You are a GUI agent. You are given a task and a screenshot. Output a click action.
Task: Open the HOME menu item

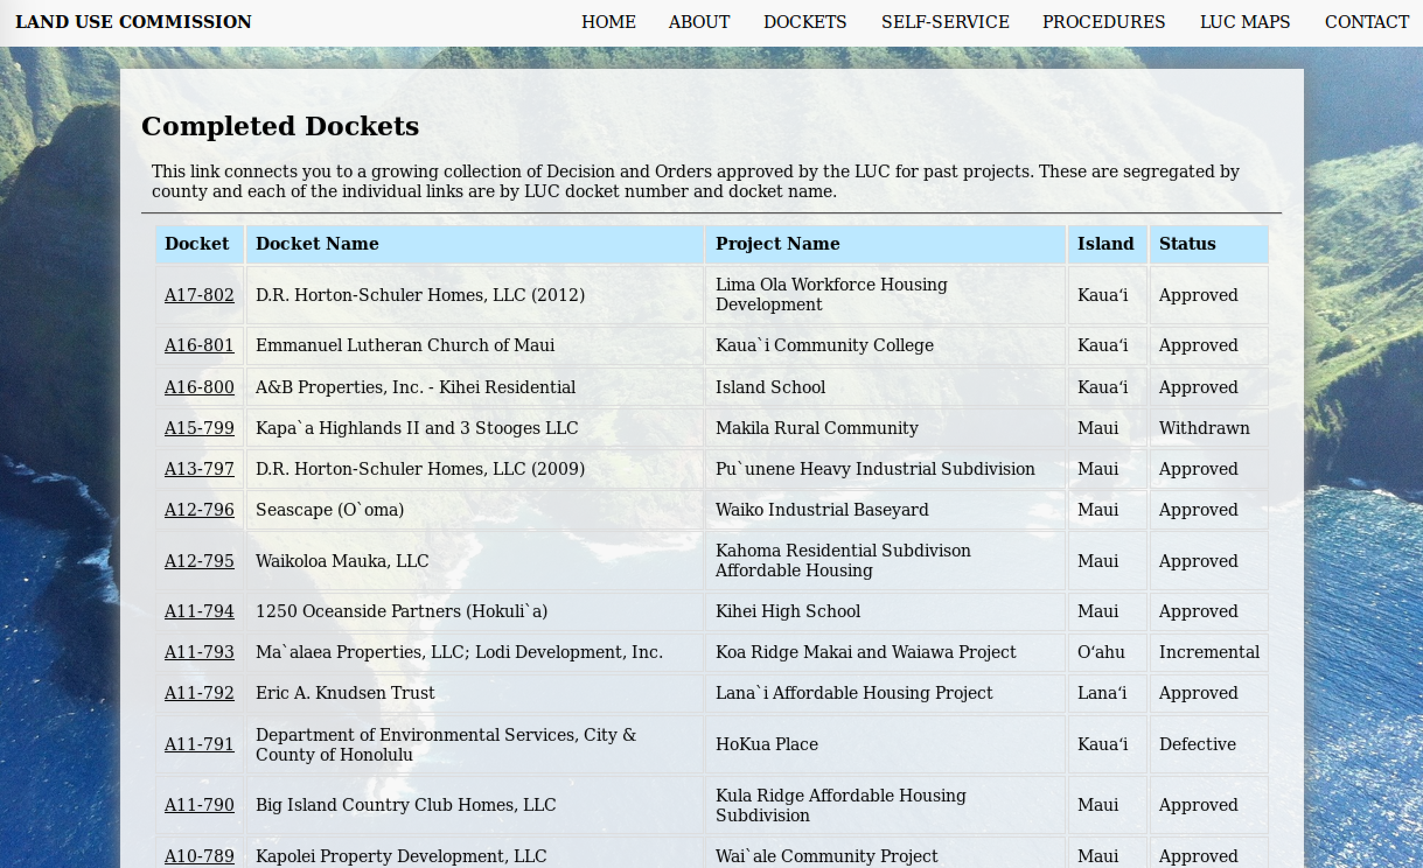click(x=608, y=22)
